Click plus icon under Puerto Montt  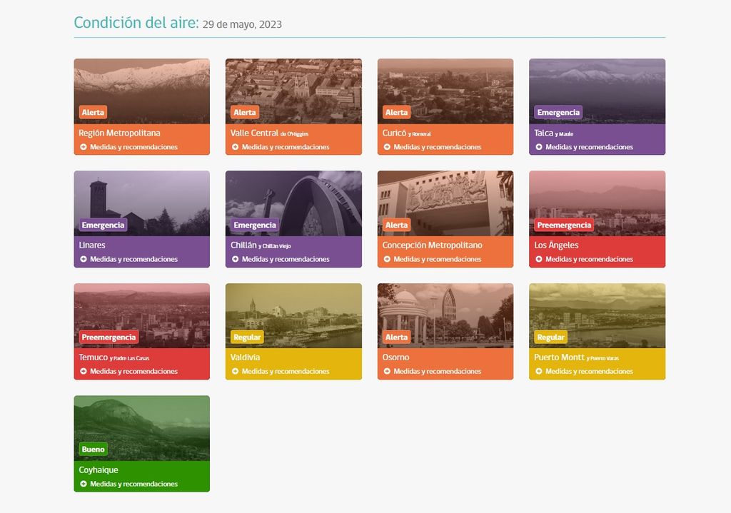pyautogui.click(x=539, y=371)
